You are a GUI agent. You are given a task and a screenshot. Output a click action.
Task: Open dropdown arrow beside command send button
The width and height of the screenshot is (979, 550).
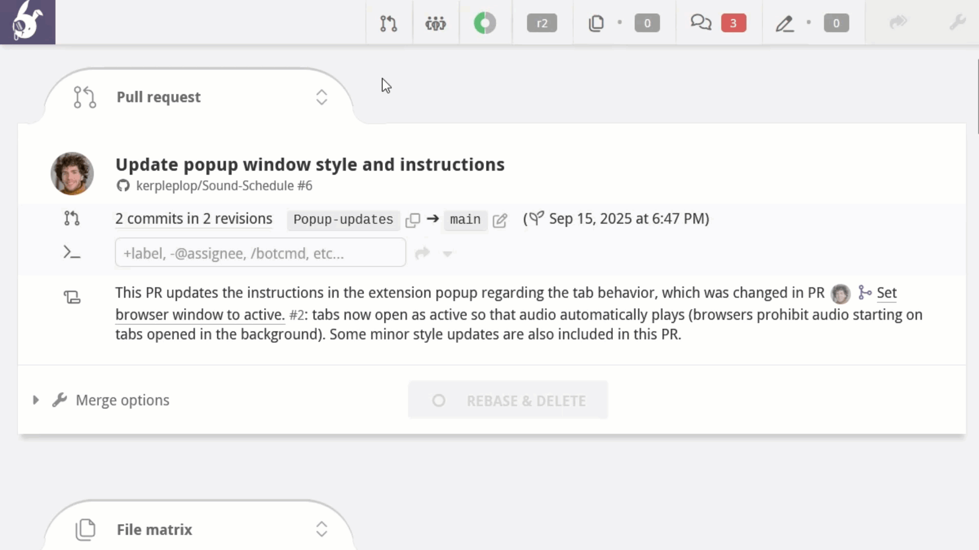(447, 254)
